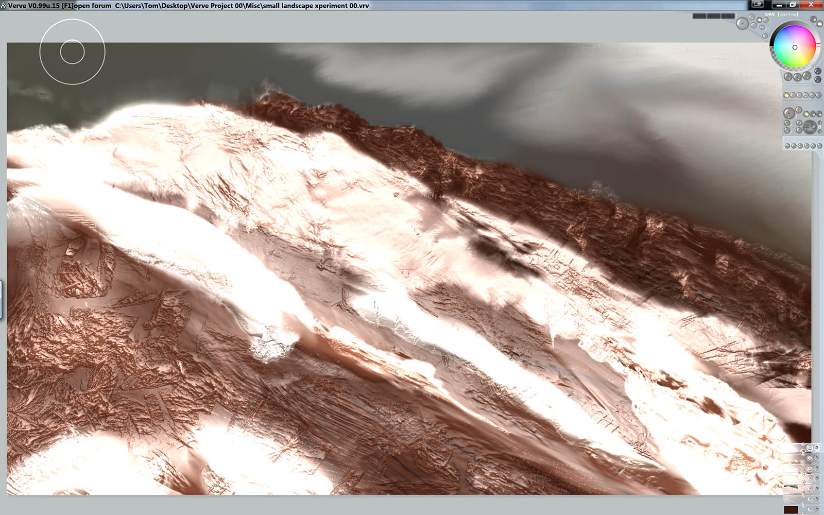Click the crosshair button on the topmost layer
This screenshot has height=515, width=824.
pyautogui.click(x=810, y=448)
